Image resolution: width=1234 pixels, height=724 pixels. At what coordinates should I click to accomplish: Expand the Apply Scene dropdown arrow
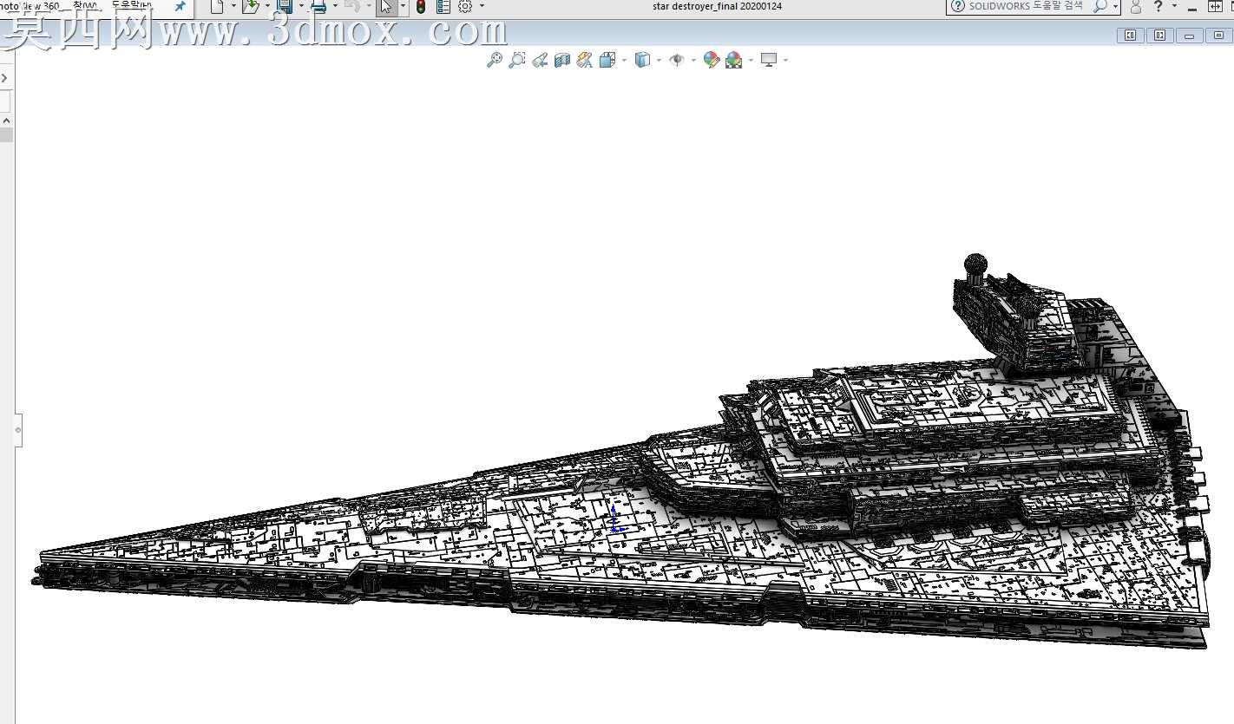coord(751,60)
